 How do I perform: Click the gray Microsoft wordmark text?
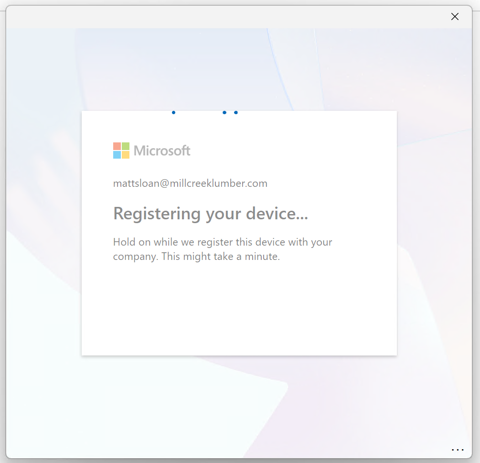(x=162, y=151)
